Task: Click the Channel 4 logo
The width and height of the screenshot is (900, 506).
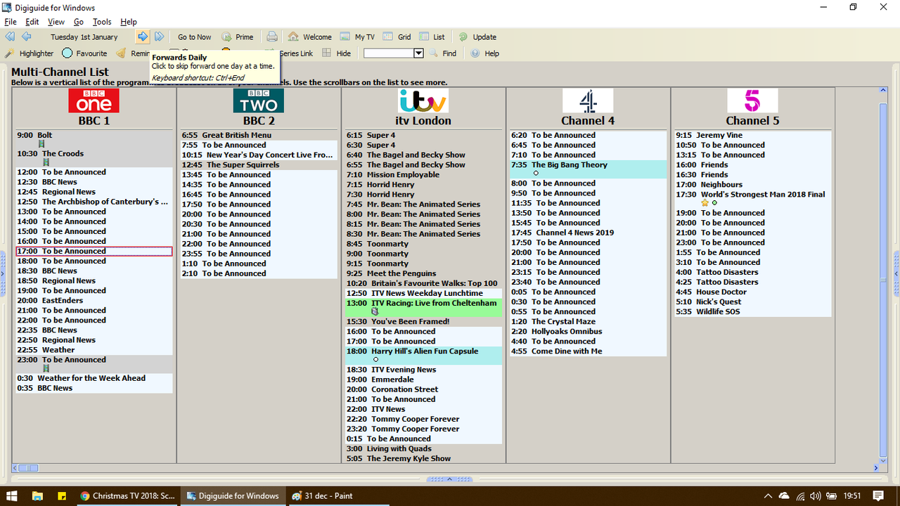Action: [588, 100]
